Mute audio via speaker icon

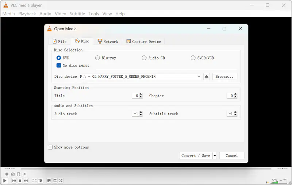click(x=267, y=182)
